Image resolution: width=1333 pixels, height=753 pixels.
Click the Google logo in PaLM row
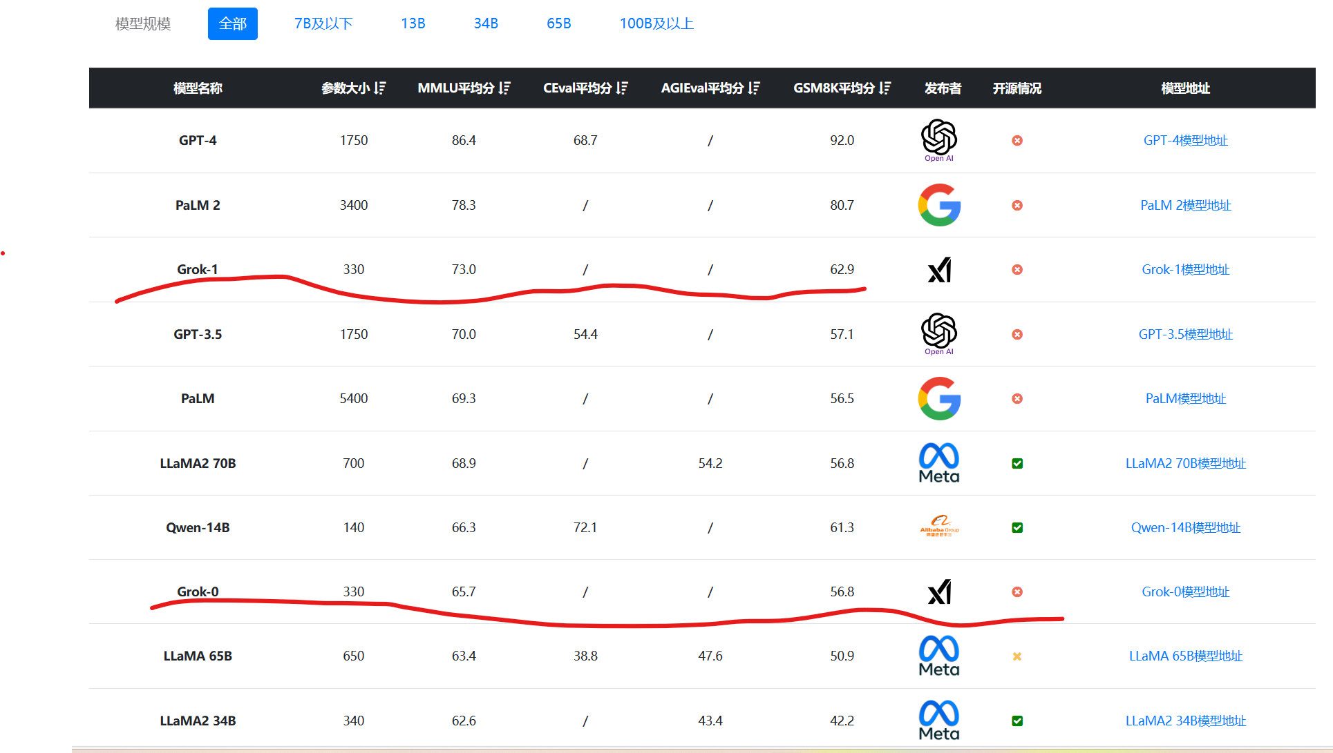[x=939, y=398]
